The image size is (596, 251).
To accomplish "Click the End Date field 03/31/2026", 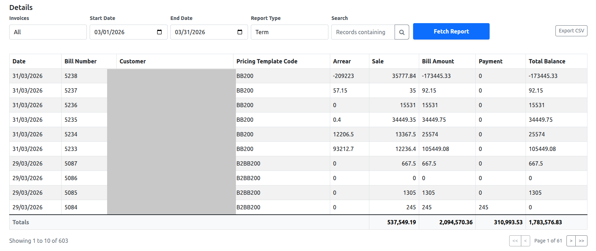I will pos(209,32).
